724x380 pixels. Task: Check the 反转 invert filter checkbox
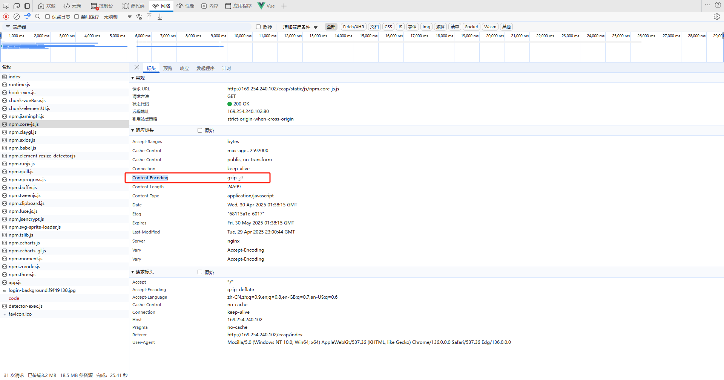(x=258, y=27)
